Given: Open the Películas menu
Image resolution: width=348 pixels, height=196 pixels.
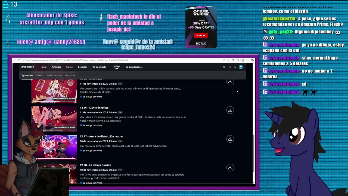Looking at the screenshot, I should click(x=56, y=67).
